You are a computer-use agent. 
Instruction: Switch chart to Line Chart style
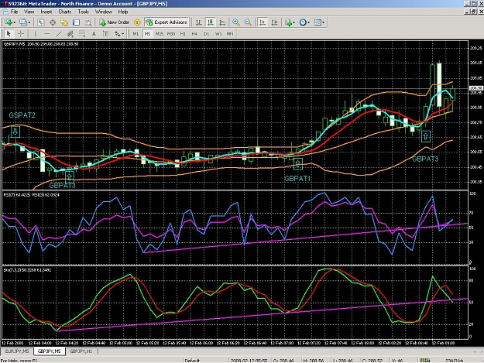222,22
